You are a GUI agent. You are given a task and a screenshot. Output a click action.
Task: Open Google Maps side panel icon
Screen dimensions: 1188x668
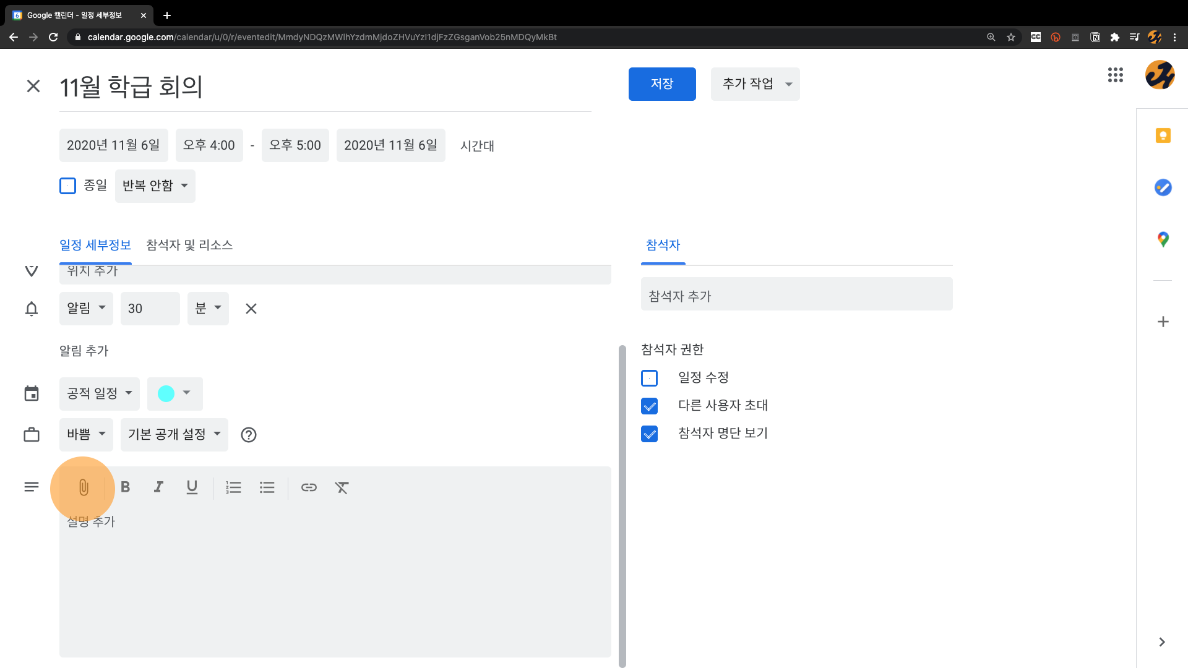point(1163,239)
